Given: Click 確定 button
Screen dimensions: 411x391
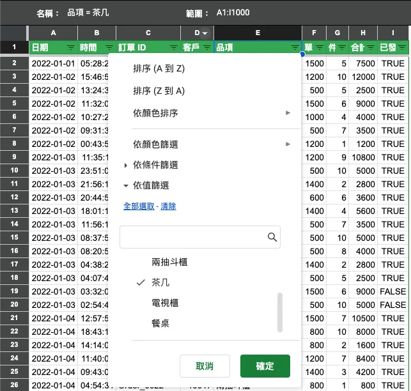Looking at the screenshot, I should pos(265,366).
